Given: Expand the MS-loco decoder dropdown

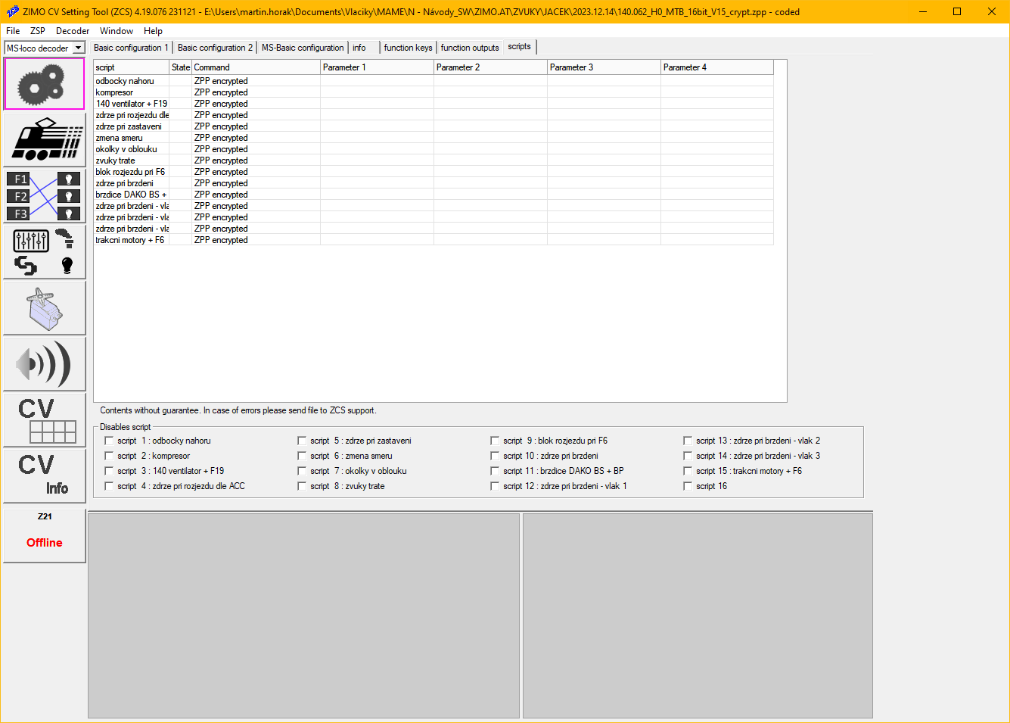Looking at the screenshot, I should (77, 48).
